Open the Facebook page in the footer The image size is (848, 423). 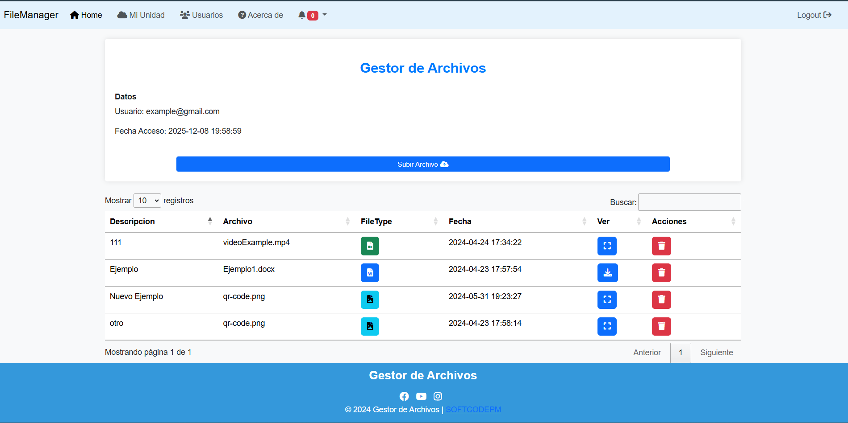pos(404,396)
